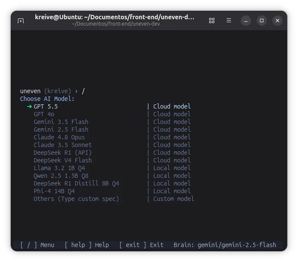Click the slash typed at the prompt

[83, 91]
